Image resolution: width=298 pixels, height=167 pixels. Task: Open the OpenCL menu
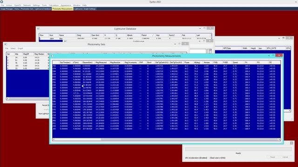[x=18, y=5]
